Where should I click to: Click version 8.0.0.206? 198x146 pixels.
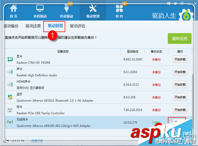coord(129,97)
